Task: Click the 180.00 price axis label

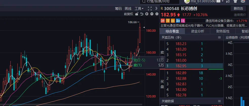Action: click(x=151, y=30)
